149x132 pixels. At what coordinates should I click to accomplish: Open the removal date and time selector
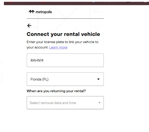[65, 103]
